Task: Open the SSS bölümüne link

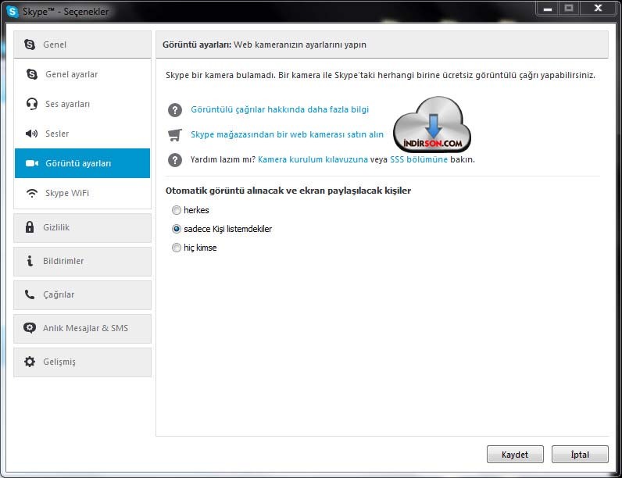Action: tap(419, 159)
